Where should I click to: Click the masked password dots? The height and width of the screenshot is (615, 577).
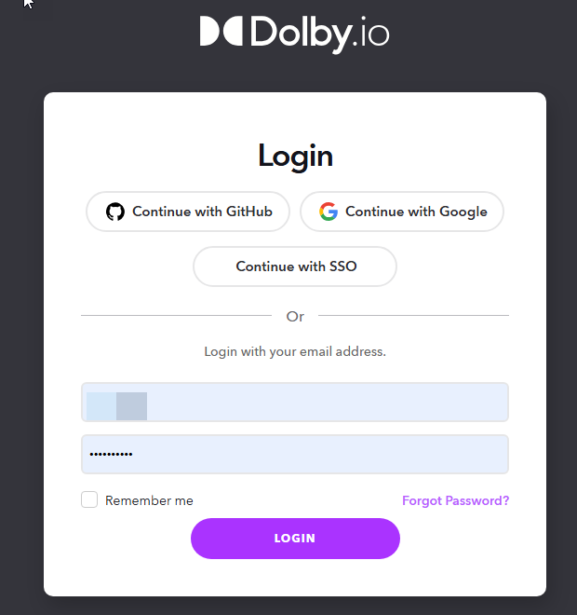pyautogui.click(x=111, y=455)
